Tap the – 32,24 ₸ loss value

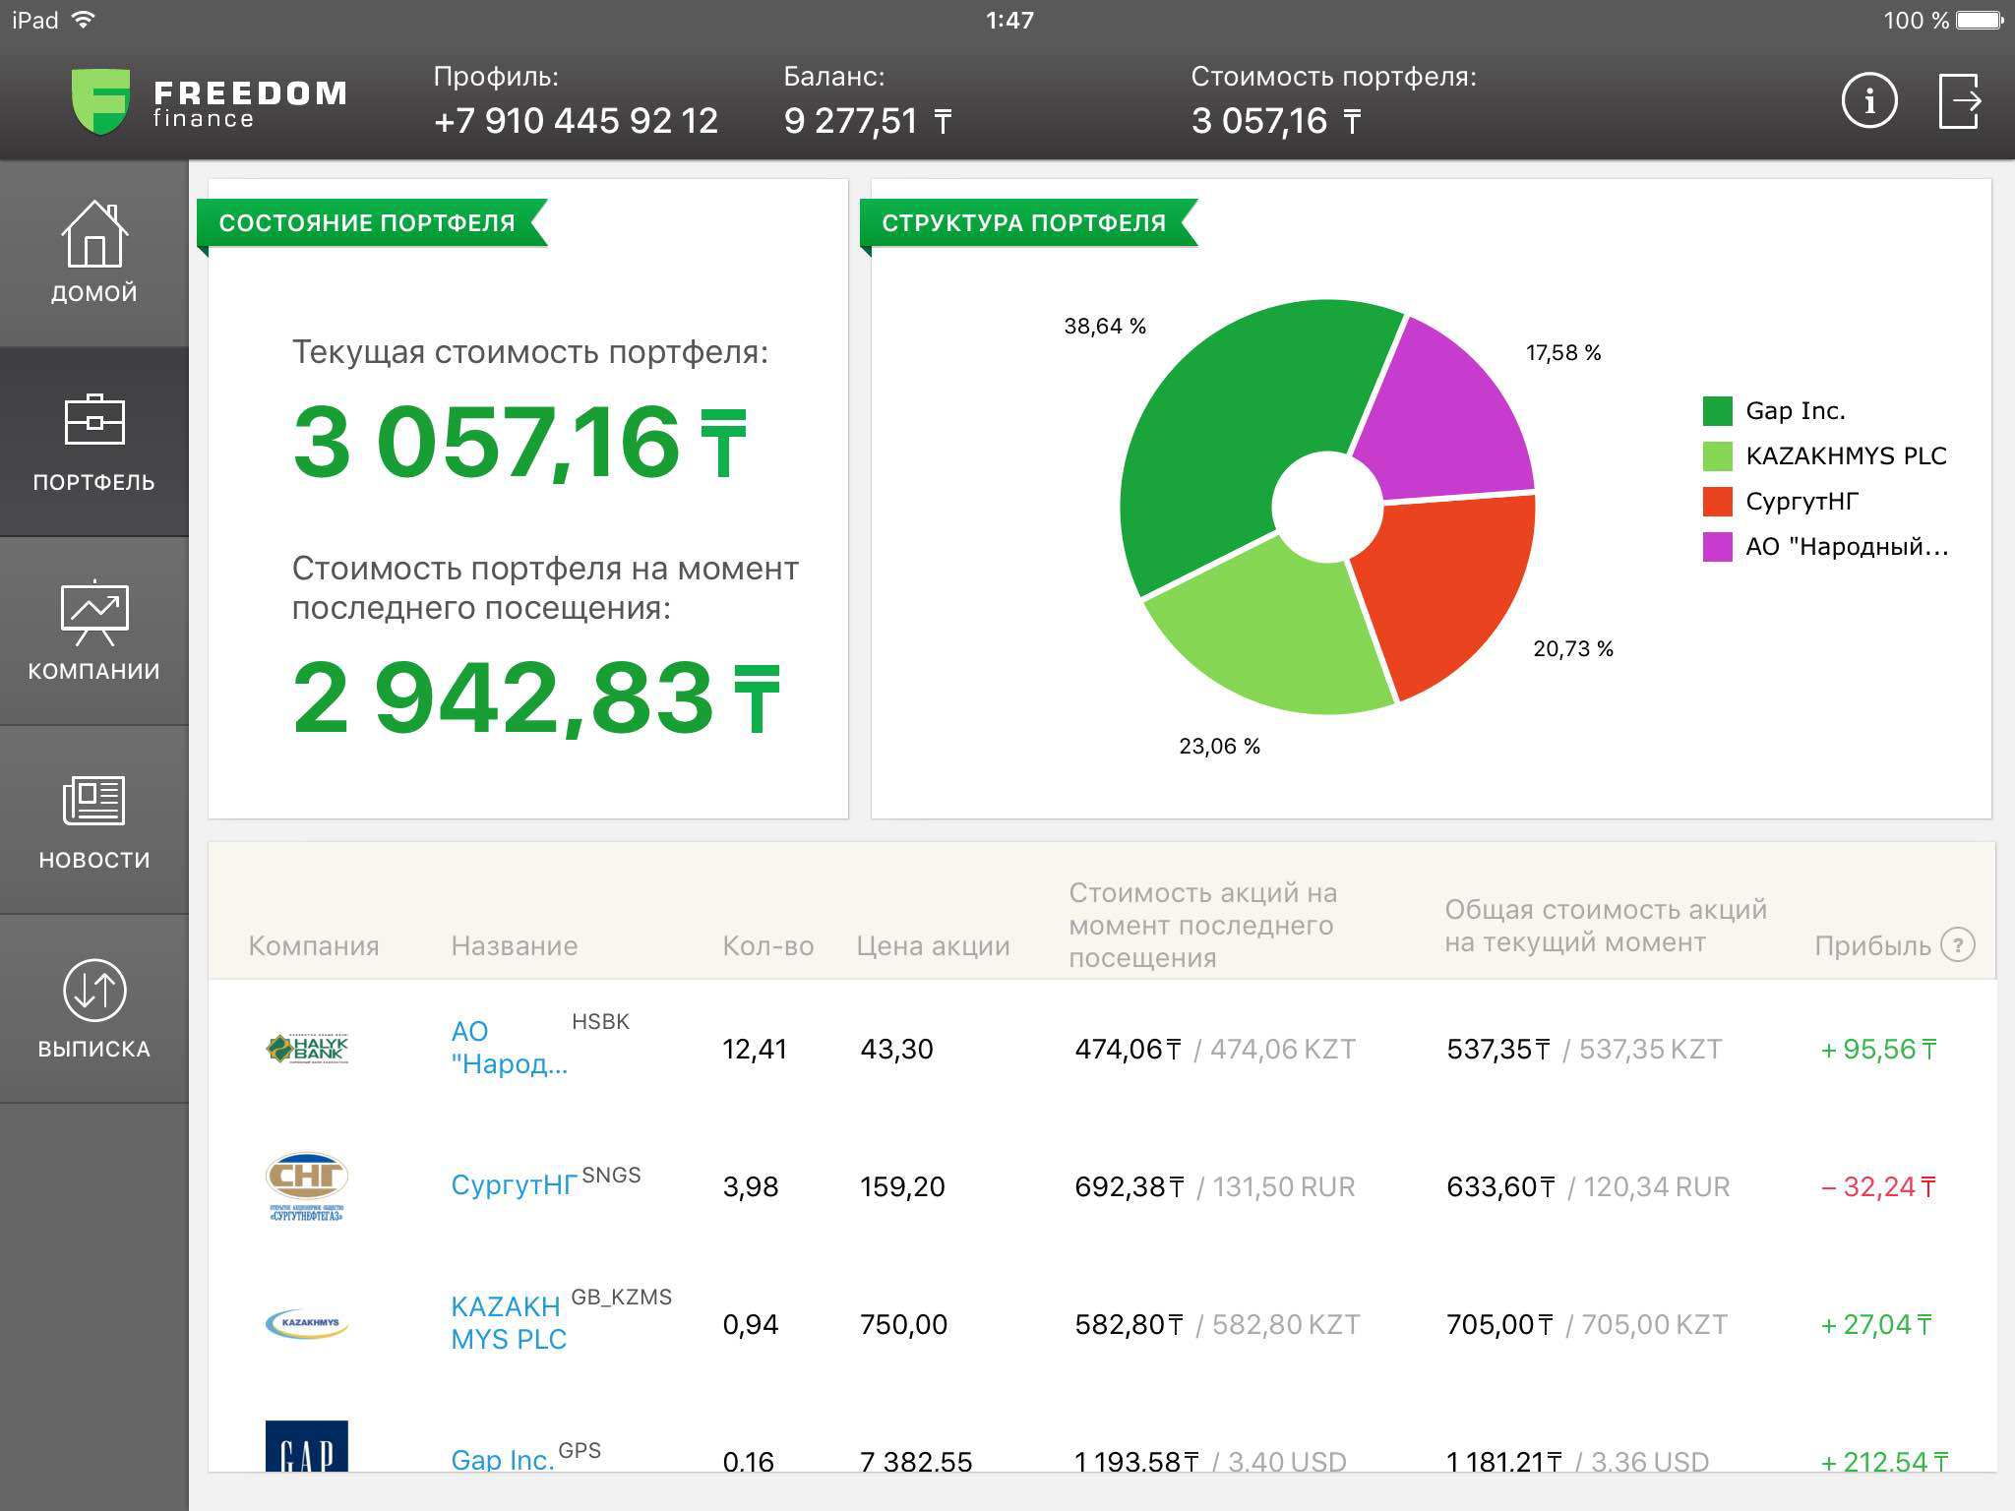pyautogui.click(x=1878, y=1187)
